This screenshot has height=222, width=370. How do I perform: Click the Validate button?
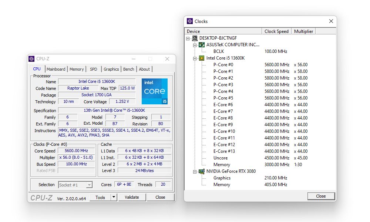click(x=132, y=197)
